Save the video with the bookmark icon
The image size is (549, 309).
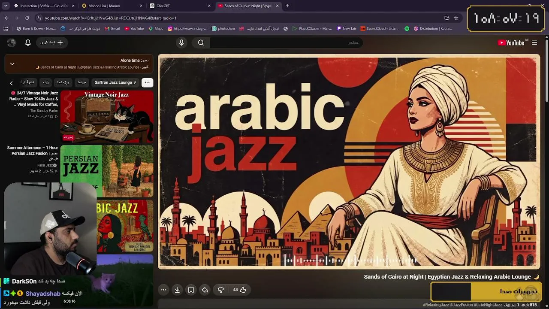191,290
